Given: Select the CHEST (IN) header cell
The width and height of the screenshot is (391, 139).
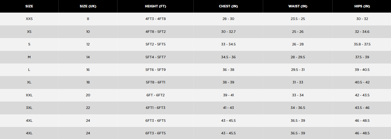Looking at the screenshot, I should point(228,6).
